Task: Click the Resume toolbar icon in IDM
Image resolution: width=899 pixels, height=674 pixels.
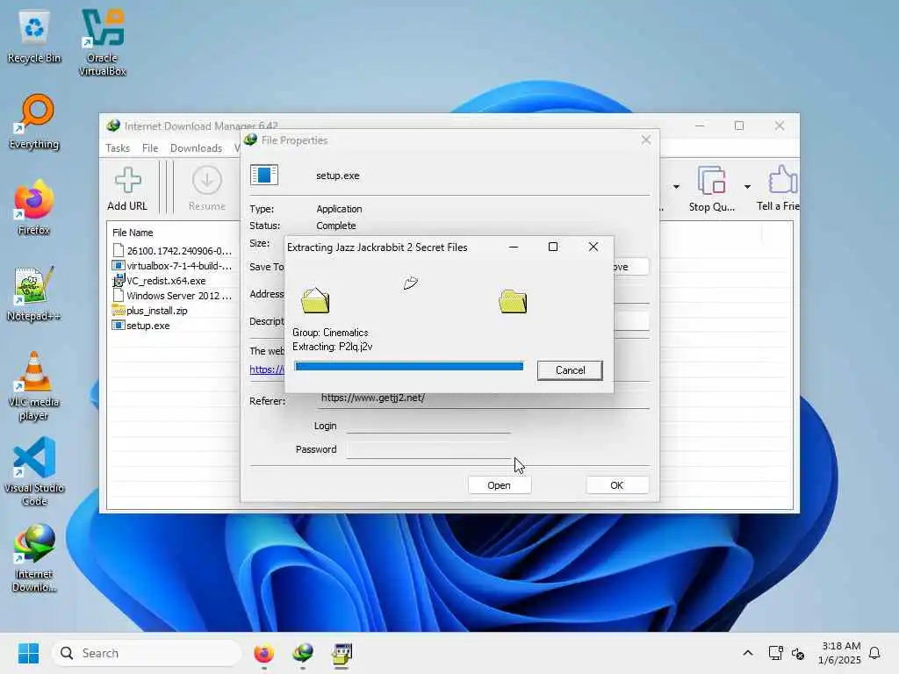Action: coord(207,189)
